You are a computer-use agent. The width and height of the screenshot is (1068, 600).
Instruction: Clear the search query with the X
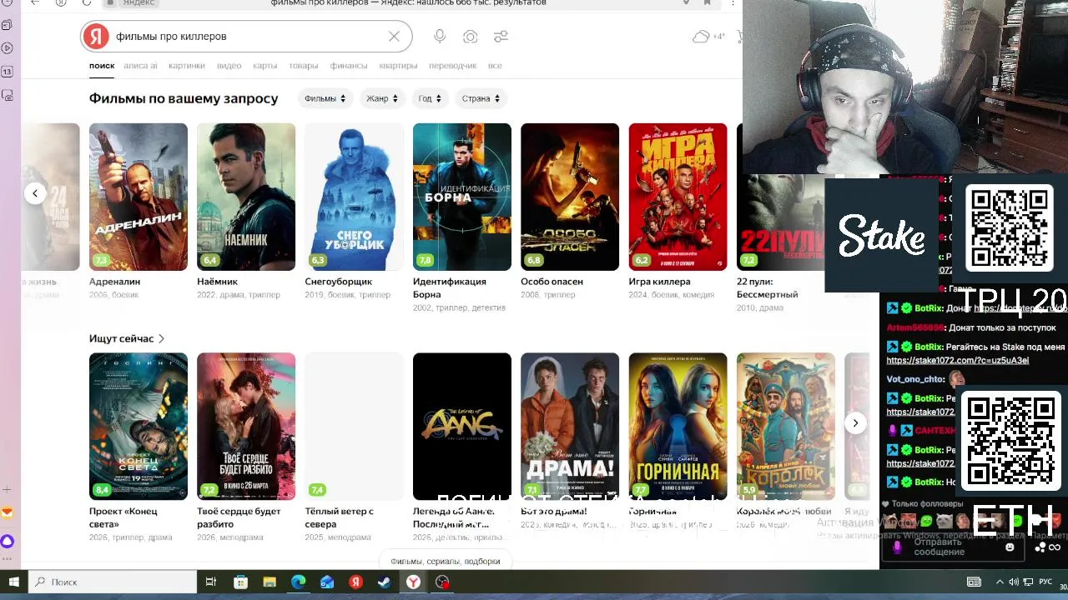point(394,37)
